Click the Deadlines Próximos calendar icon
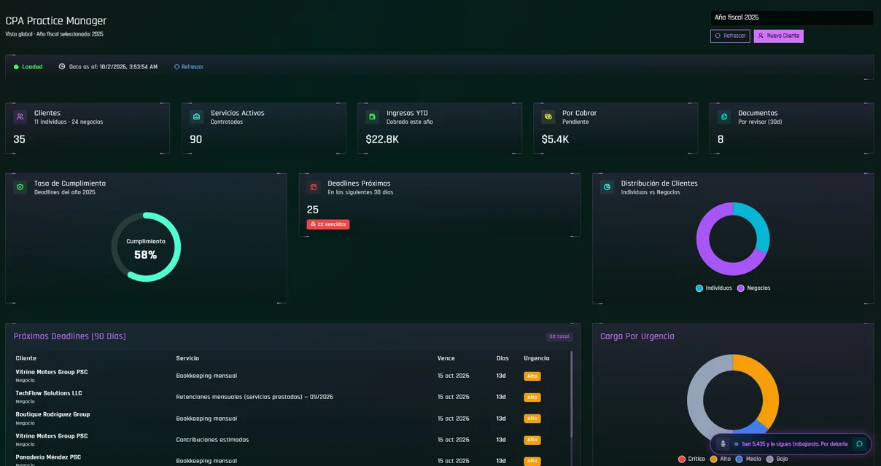This screenshot has width=881, height=466. pos(314,187)
